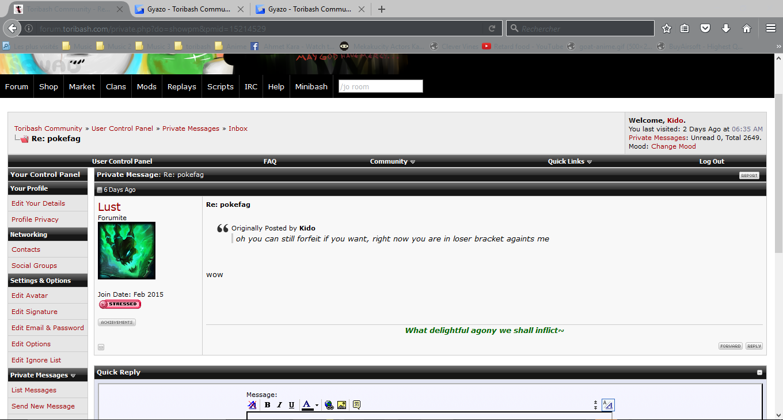Open the FAQ link in the navbar
Viewport: 783px width, 420px height.
[270, 161]
